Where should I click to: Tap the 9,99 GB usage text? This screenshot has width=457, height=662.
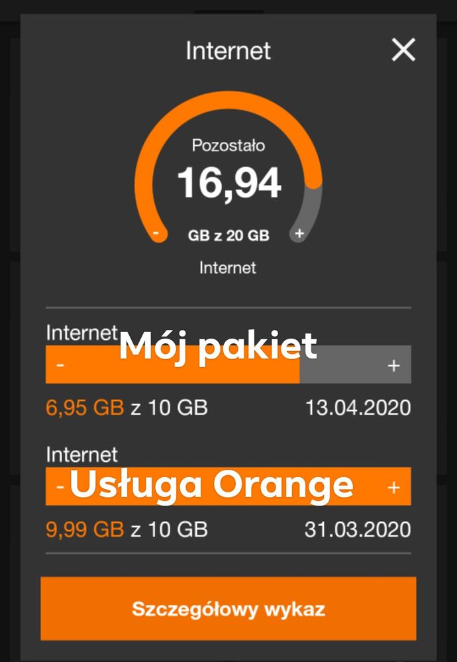click(x=85, y=529)
